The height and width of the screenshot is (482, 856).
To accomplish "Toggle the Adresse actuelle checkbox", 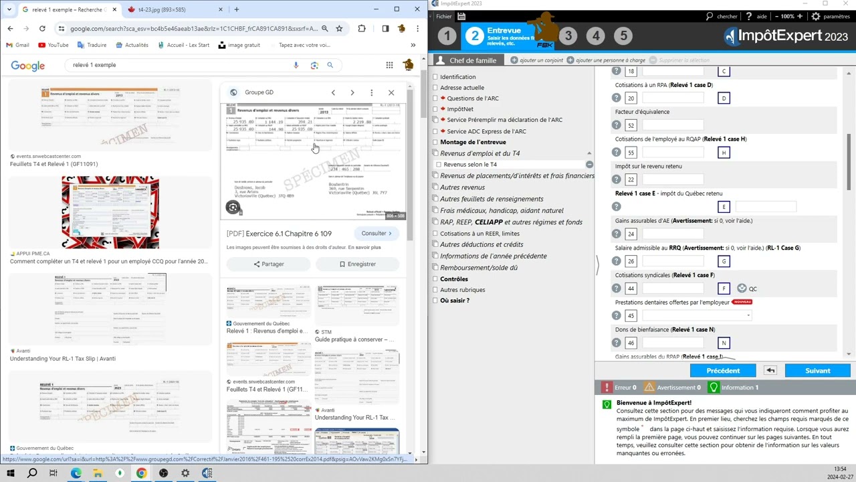I will tap(435, 88).
